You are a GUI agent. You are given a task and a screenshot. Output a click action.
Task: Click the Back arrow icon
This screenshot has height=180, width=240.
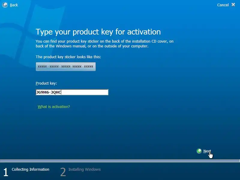click(x=5, y=5)
